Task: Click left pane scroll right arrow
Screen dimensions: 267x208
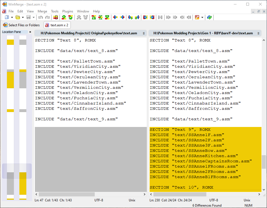Action: (x=144, y=194)
